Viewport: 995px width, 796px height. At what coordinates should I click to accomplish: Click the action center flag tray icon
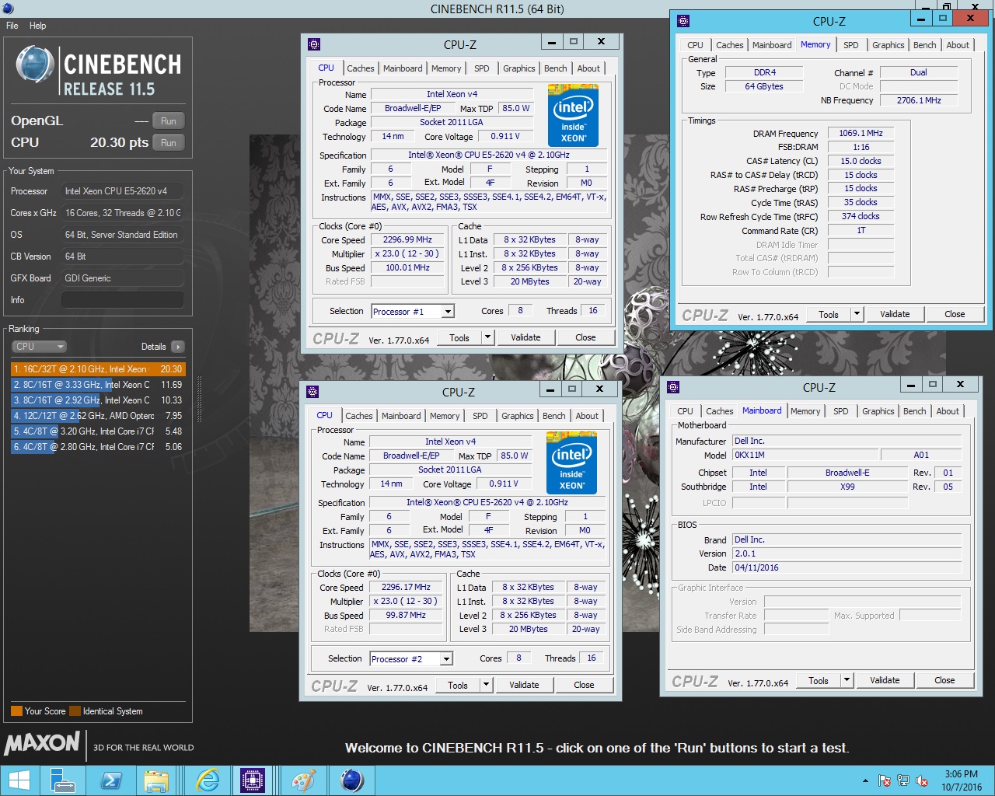coord(884,780)
